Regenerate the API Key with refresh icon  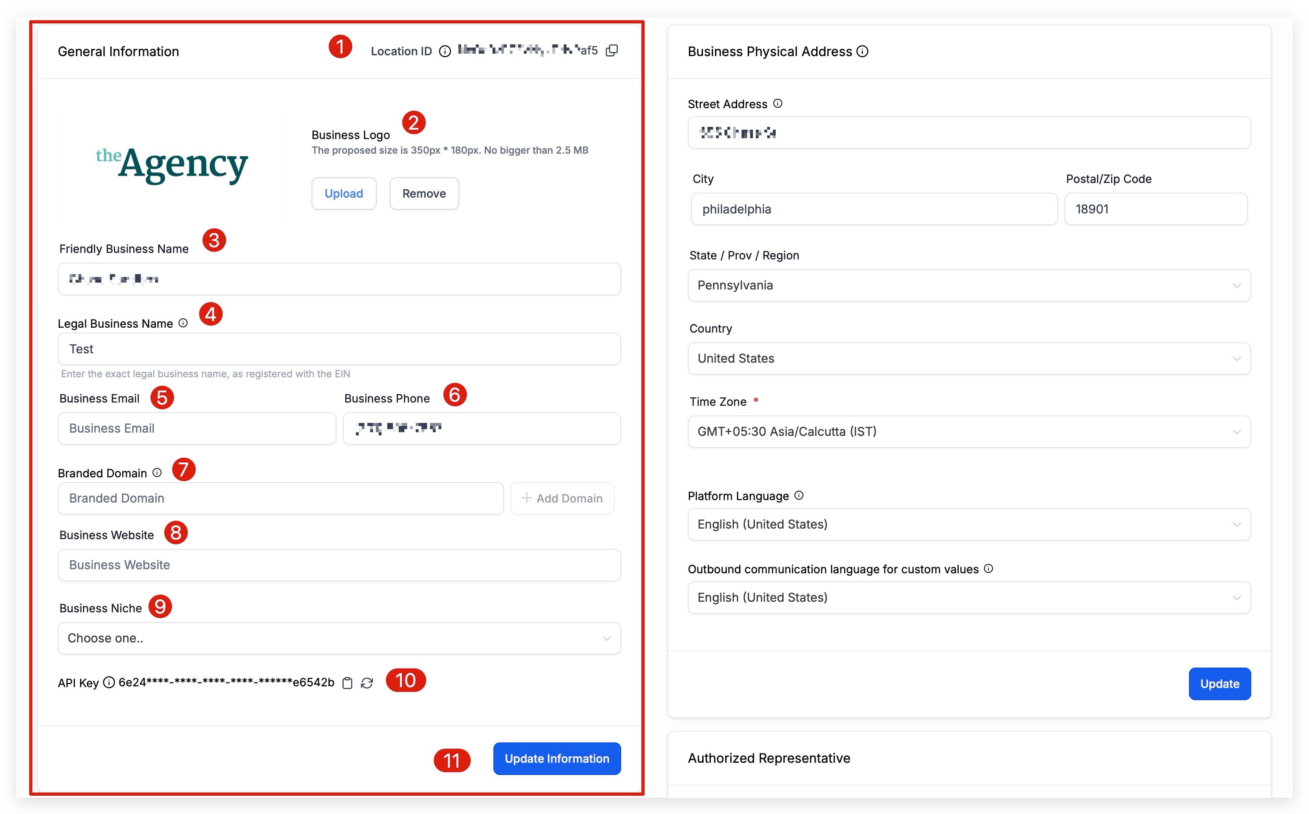pyautogui.click(x=367, y=683)
